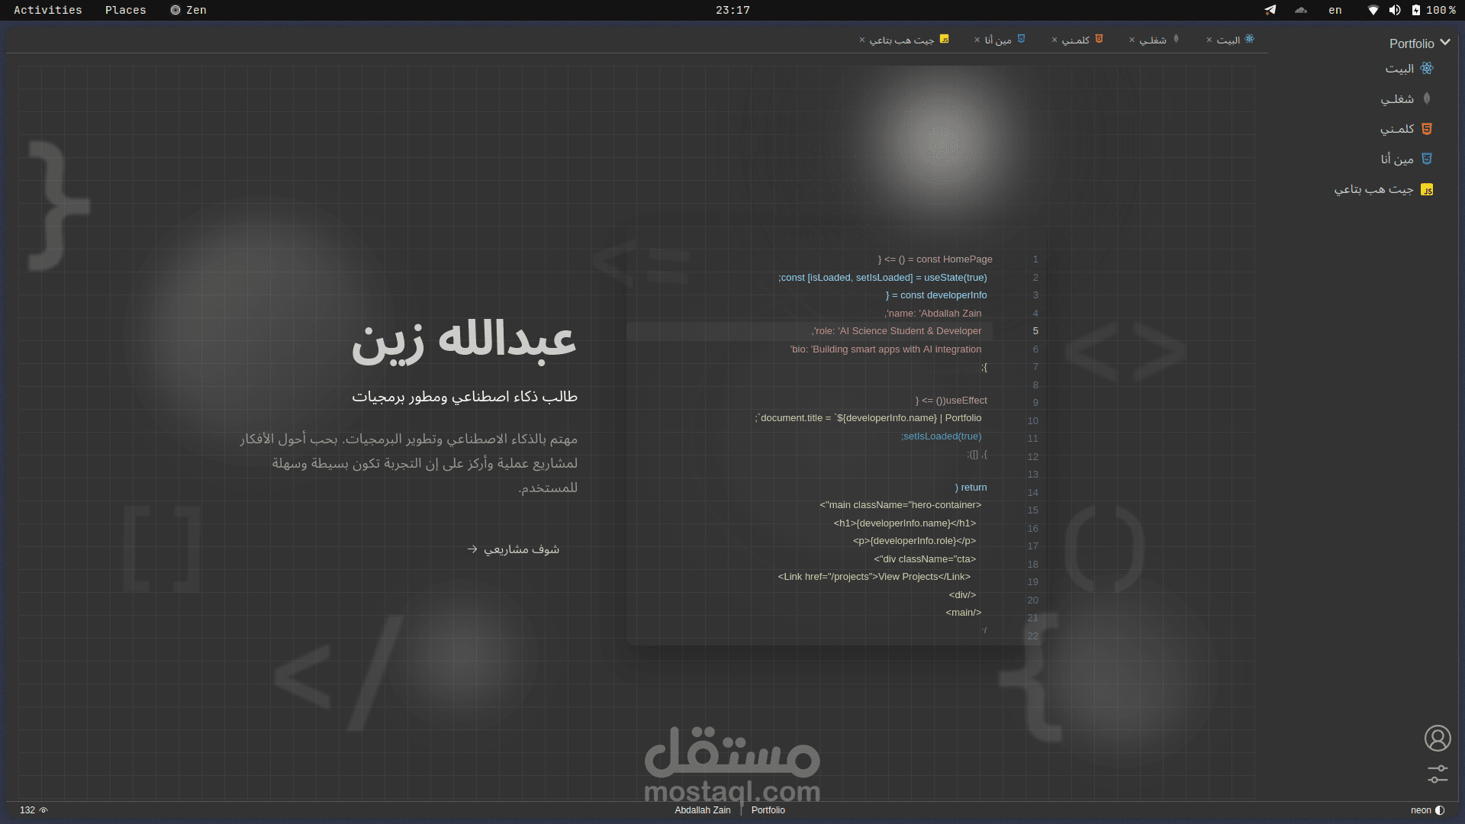This screenshot has height=824, width=1465.
Task: Click the HTML5 icon beside كلمني in sidebar
Action: click(1427, 129)
